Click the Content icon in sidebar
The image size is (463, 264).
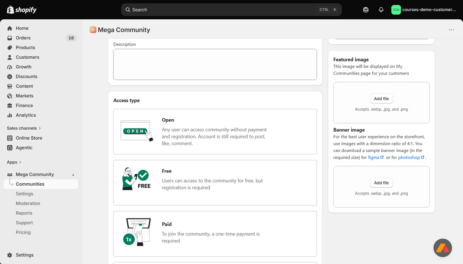coord(10,86)
